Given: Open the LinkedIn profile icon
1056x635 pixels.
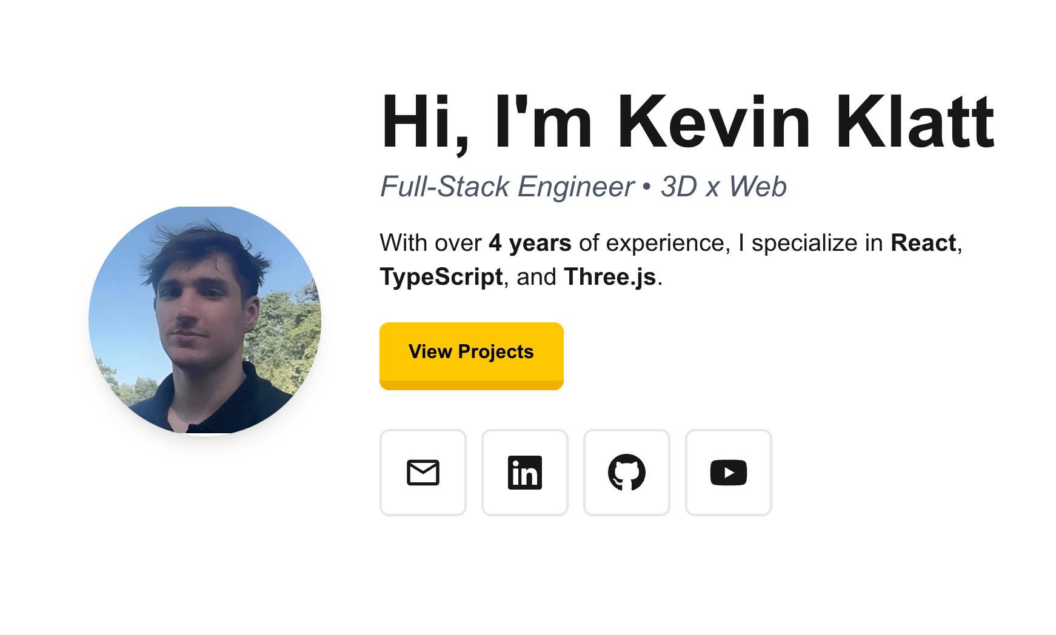Looking at the screenshot, I should point(524,473).
